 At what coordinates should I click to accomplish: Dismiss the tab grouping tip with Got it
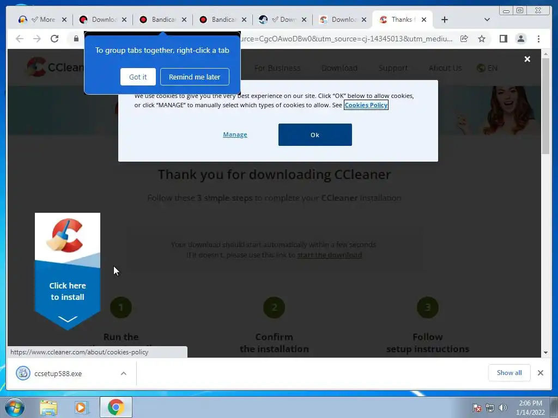pyautogui.click(x=138, y=77)
